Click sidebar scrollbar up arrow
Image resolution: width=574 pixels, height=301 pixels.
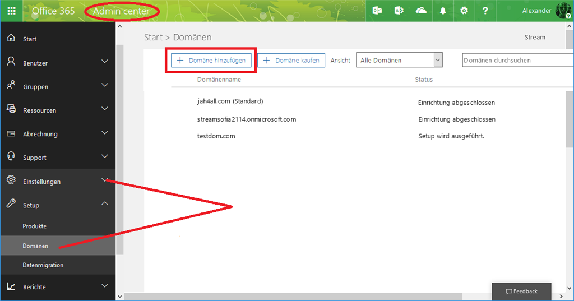coord(120,26)
